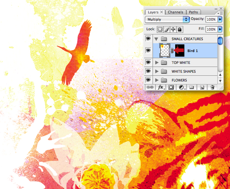Click the scroll down arrow in layers list

220,81
